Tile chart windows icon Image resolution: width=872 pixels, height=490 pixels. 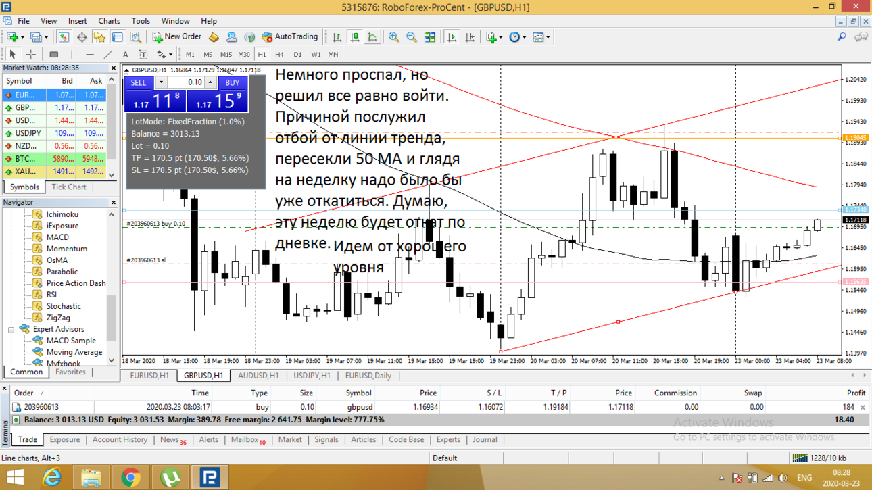coord(429,37)
